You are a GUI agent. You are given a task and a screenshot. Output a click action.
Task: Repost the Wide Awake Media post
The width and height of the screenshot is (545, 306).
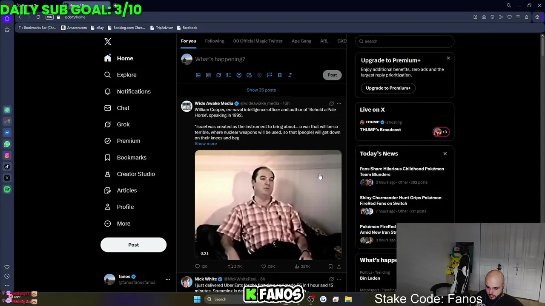point(235,266)
